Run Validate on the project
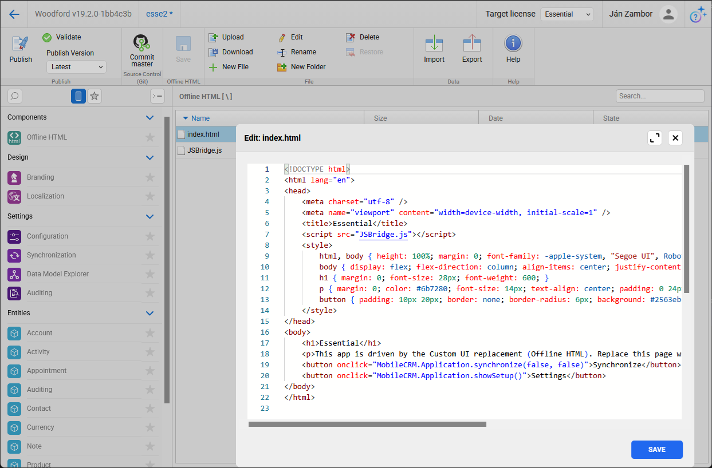Image resolution: width=712 pixels, height=468 pixels. pyautogui.click(x=62, y=37)
